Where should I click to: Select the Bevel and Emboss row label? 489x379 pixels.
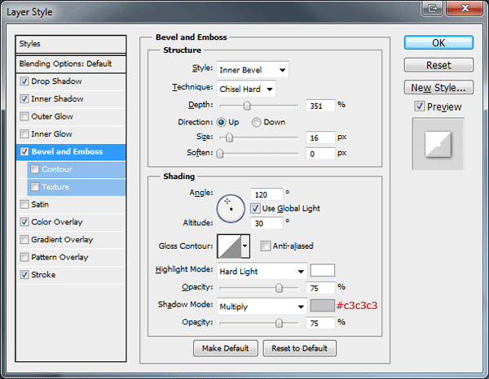tap(67, 151)
